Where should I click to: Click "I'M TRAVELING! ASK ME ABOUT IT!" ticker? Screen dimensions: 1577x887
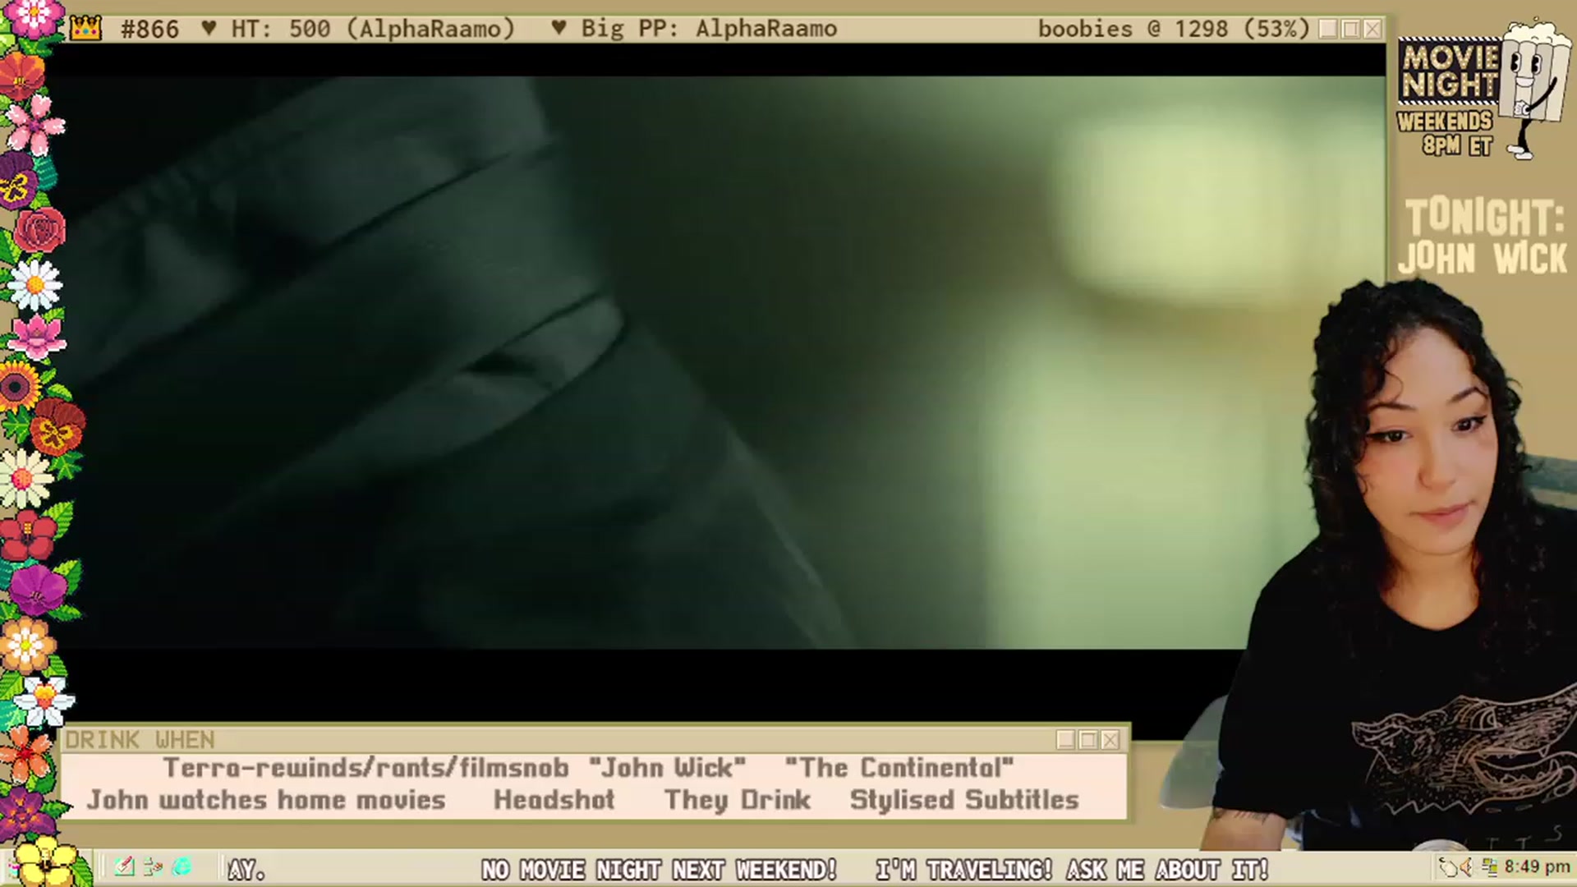(1073, 869)
